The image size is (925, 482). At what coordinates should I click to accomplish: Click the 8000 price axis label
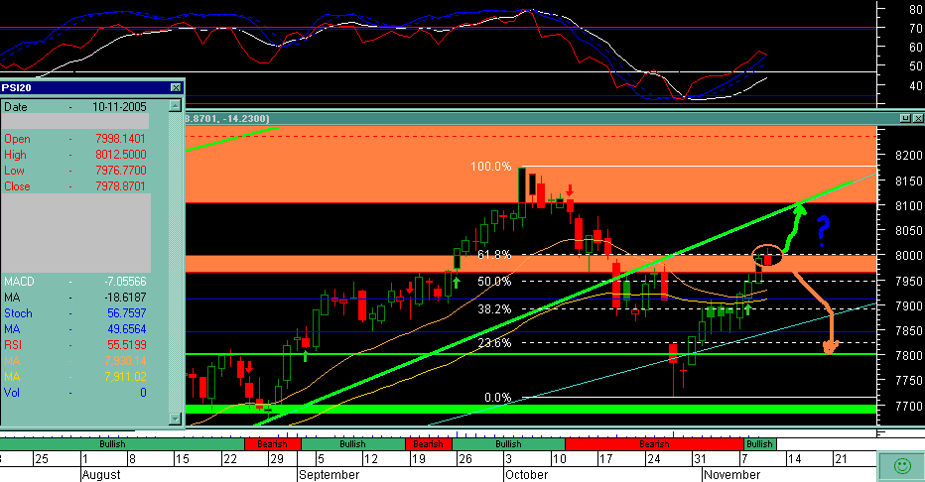click(x=908, y=256)
